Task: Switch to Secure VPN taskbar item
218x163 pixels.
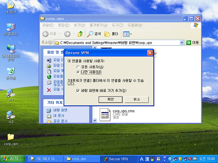Action: pos(119,159)
